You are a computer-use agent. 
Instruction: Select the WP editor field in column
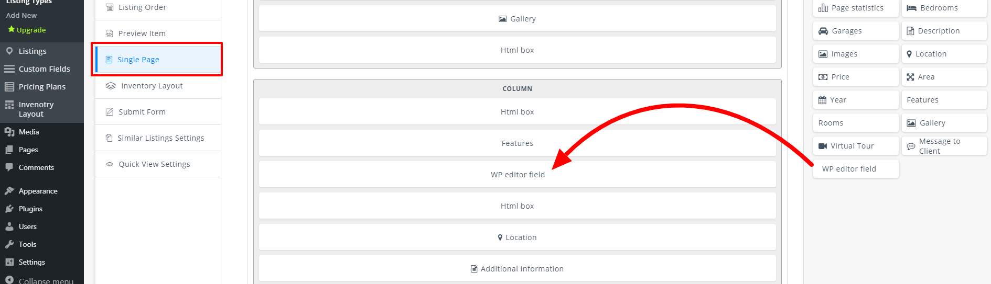pyautogui.click(x=518, y=174)
